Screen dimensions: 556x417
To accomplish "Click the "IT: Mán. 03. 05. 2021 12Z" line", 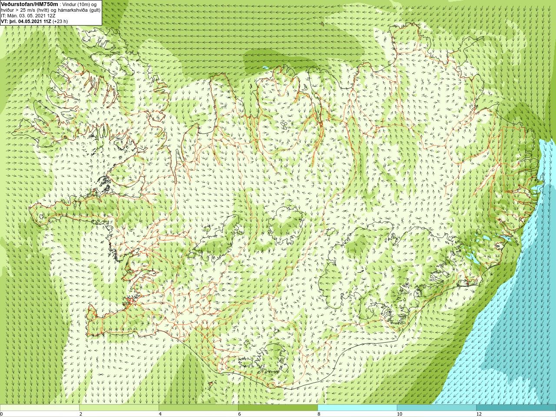I will click(28, 16).
